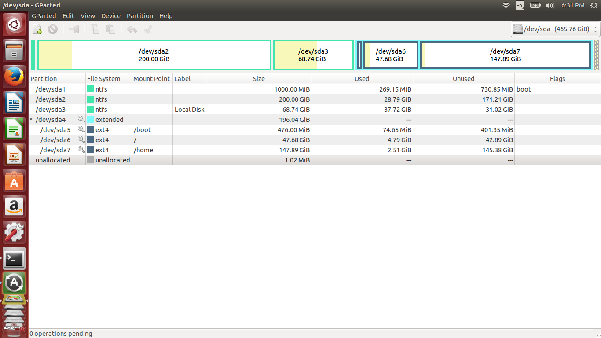Select the unallocated row in partition list

[x=315, y=160]
